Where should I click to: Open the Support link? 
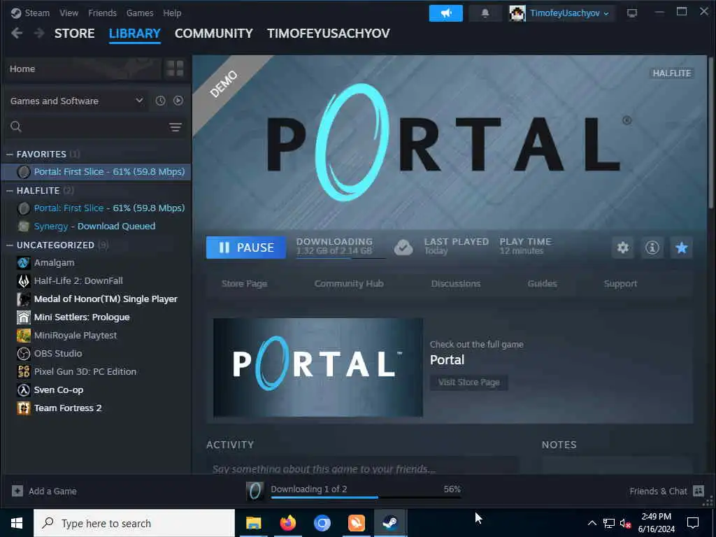point(620,284)
